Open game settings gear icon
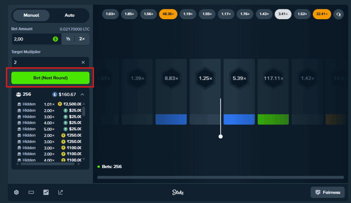Screen dimensions: 351x203 (16, 192)
